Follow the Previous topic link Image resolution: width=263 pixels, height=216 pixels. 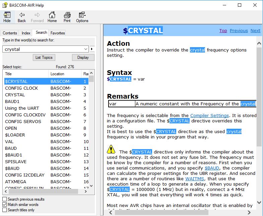[x=239, y=31]
